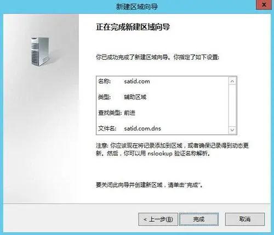Click the 正在完成新建区域向导 heading
Image resolution: width=274 pixels, height=235 pixels.
[133, 27]
